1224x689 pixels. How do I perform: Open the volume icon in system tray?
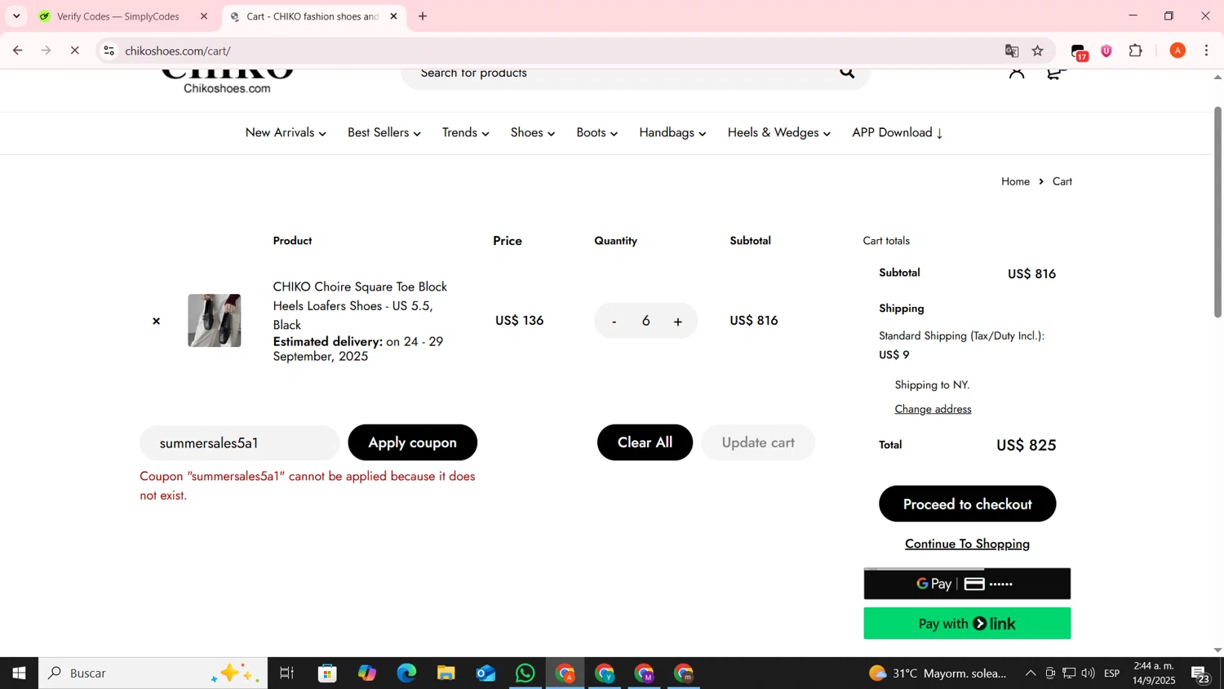pos(1089,673)
